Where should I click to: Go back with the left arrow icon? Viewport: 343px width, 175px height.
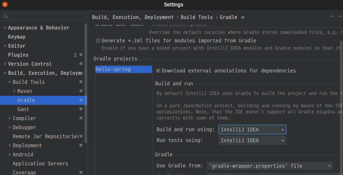(x=332, y=16)
